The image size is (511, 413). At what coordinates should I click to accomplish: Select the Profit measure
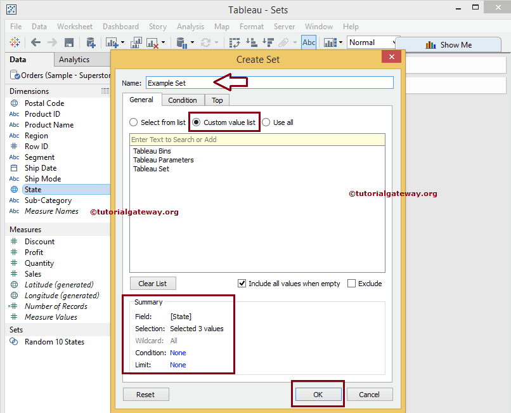point(34,252)
